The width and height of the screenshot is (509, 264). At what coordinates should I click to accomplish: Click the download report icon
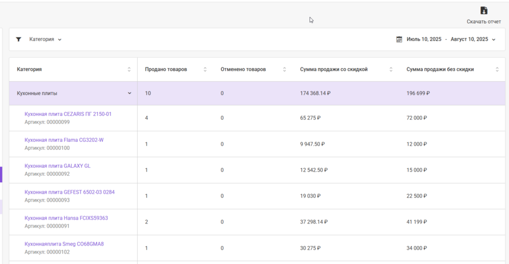(x=484, y=10)
